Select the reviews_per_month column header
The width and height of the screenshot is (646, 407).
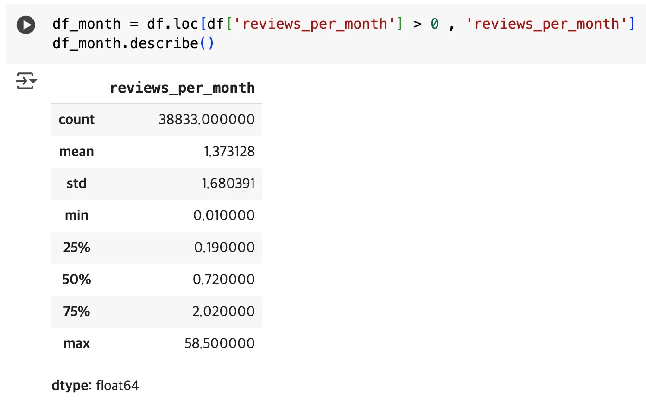[182, 88]
